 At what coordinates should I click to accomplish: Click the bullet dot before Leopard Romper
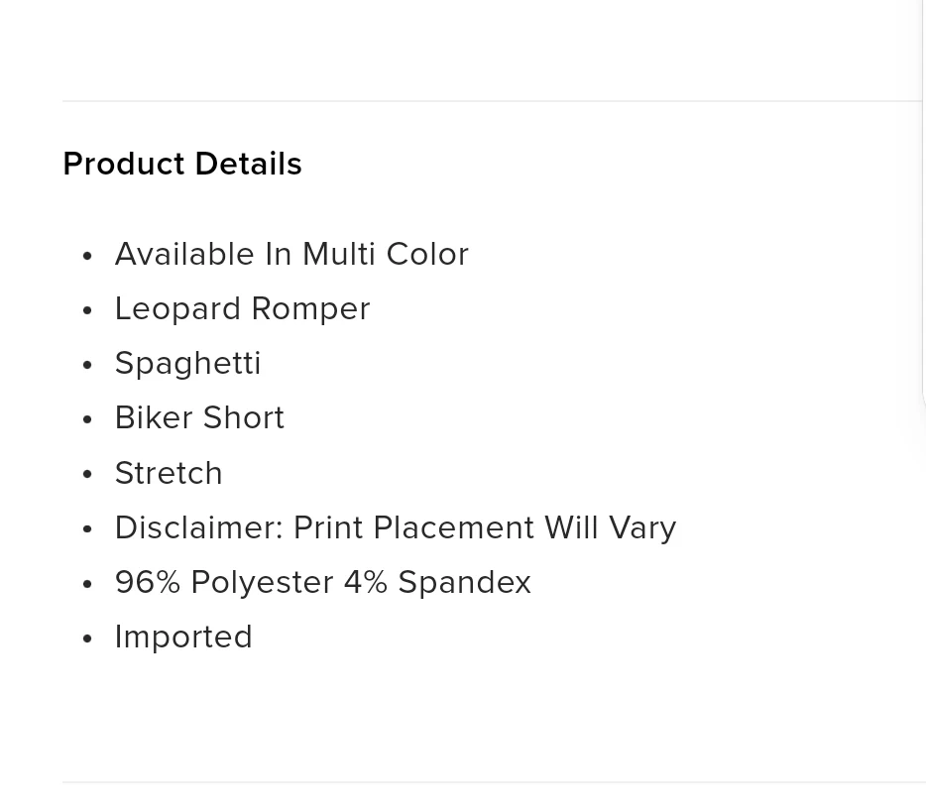click(88, 310)
